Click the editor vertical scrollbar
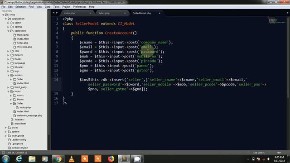This screenshot has width=290, height=163. coord(288,58)
